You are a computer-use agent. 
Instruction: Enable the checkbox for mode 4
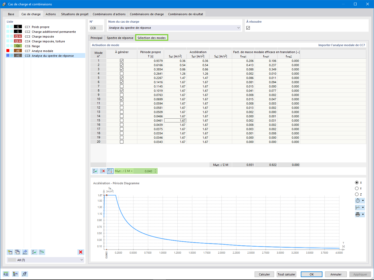tap(122, 74)
